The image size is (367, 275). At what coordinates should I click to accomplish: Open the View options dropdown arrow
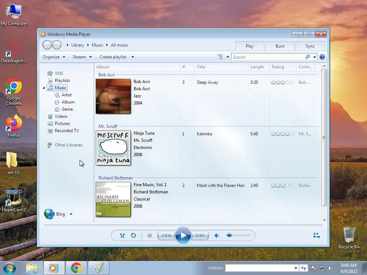(x=228, y=57)
